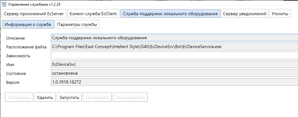The width and height of the screenshot is (298, 117).
Task: Open the Сервер приложений EcServer tab
Action: 34,14
